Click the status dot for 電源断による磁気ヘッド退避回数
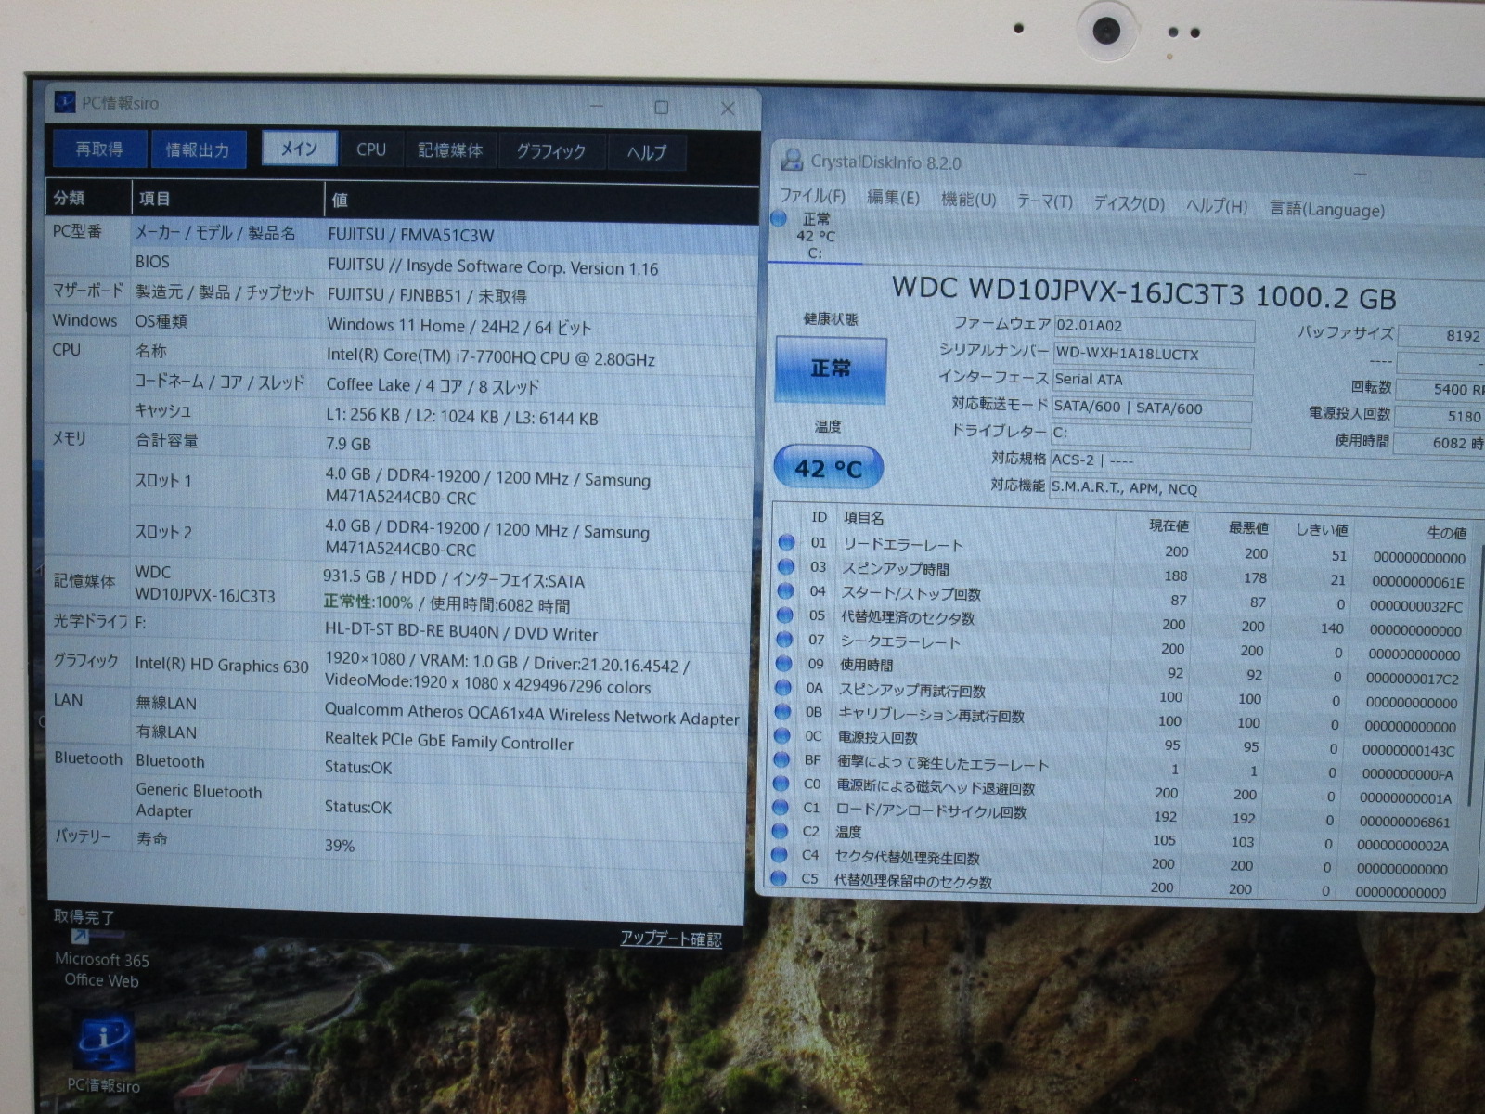The width and height of the screenshot is (1485, 1114). (781, 784)
